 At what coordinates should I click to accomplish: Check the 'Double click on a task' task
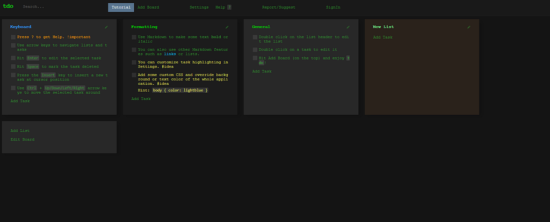point(255,50)
